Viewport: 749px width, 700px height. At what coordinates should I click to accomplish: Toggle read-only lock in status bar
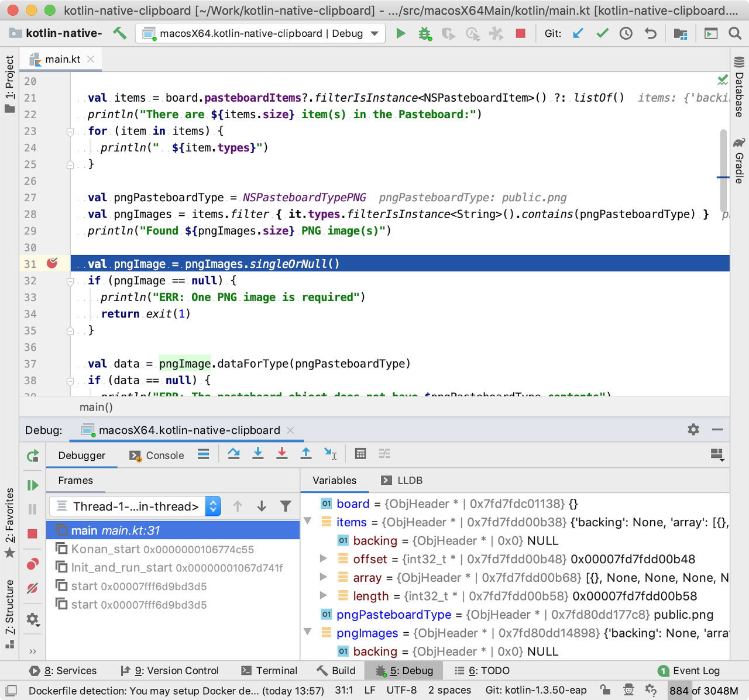coord(606,690)
